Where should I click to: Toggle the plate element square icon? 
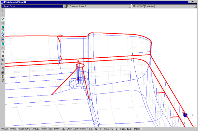click(3, 23)
